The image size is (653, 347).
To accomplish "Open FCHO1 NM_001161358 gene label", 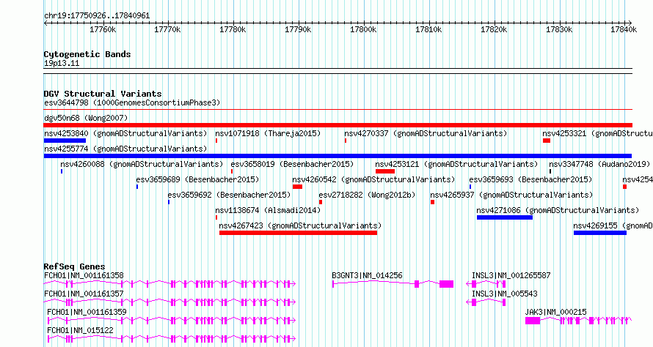I will click(x=84, y=275).
